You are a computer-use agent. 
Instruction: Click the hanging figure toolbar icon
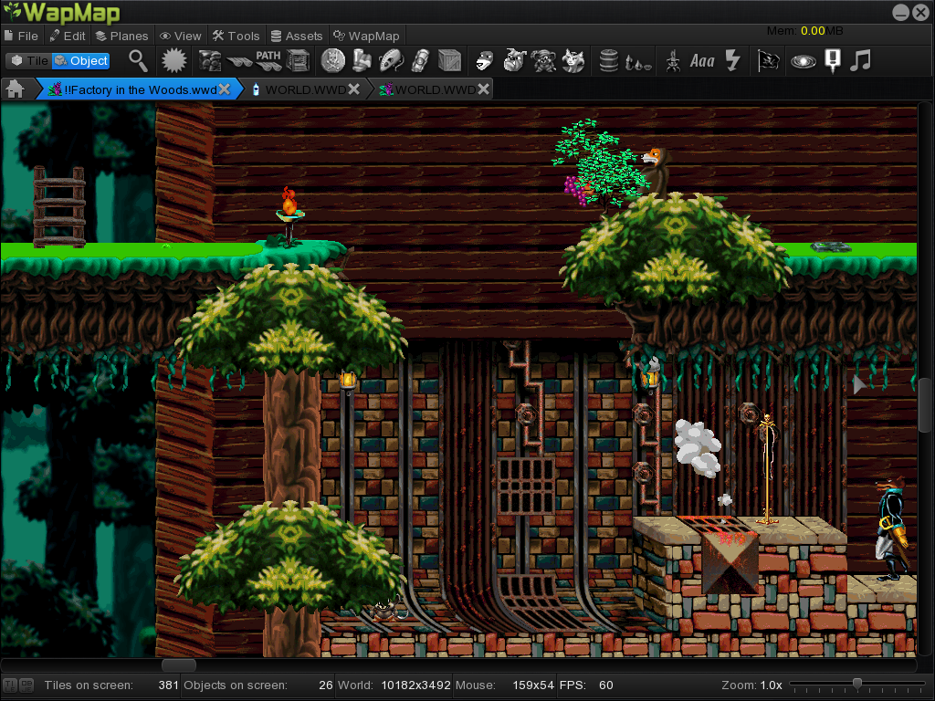tap(673, 61)
